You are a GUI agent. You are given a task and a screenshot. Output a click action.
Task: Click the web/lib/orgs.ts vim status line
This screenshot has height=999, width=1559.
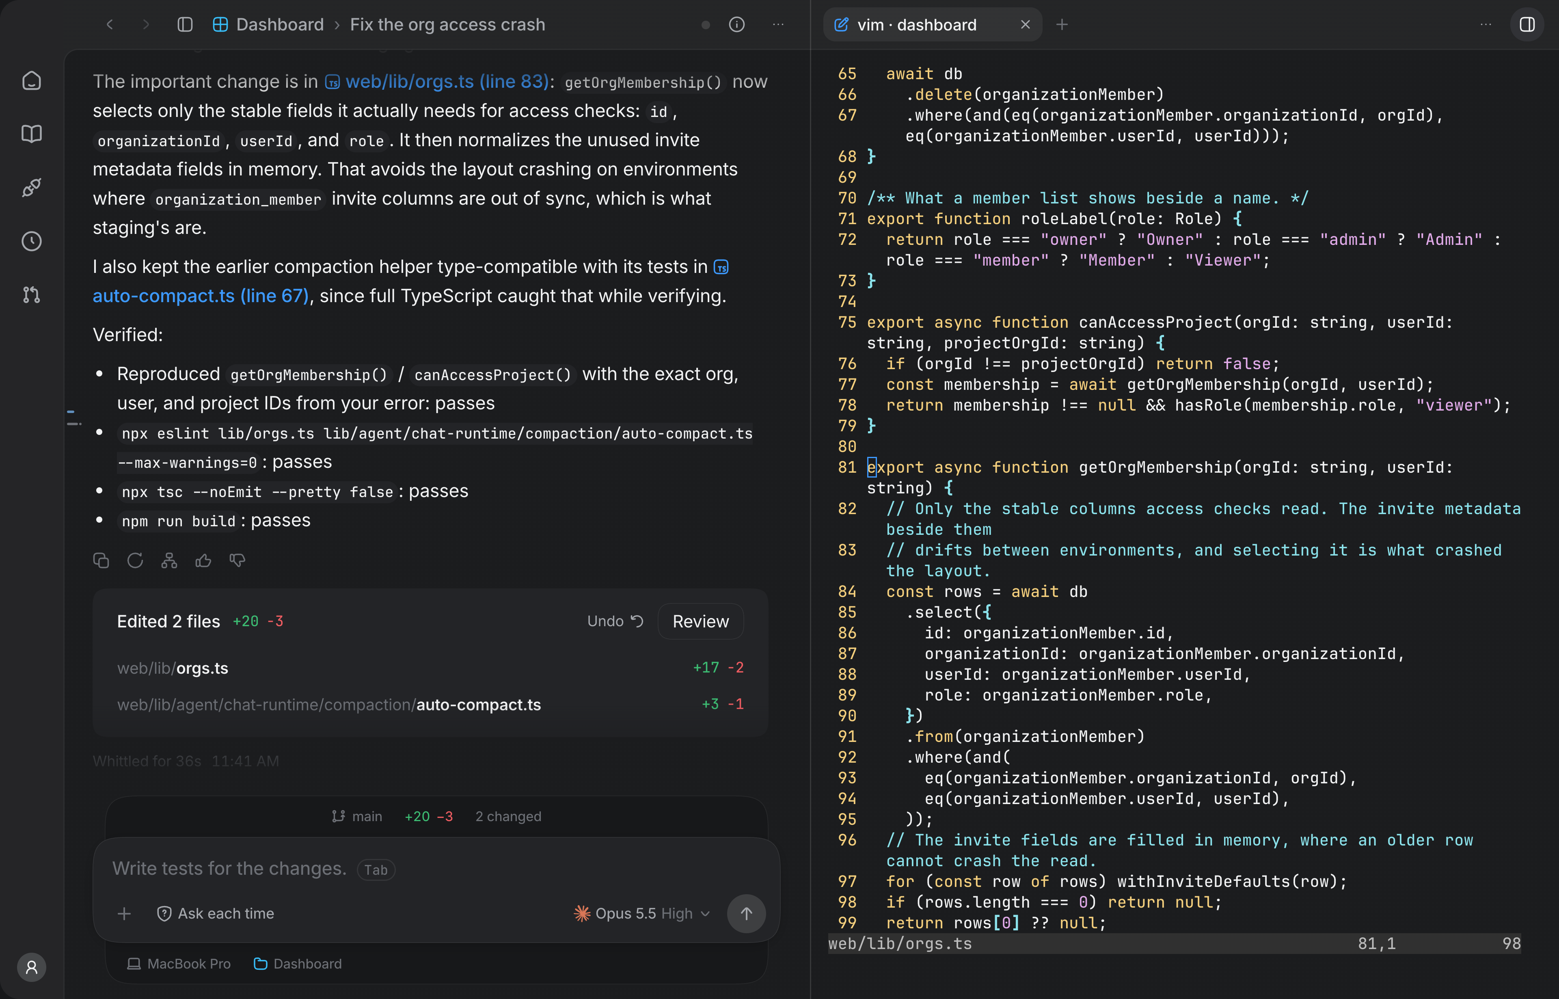point(1174,944)
